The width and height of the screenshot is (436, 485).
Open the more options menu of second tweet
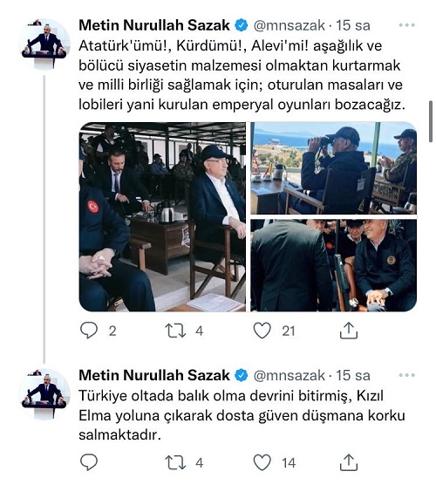coord(407,375)
